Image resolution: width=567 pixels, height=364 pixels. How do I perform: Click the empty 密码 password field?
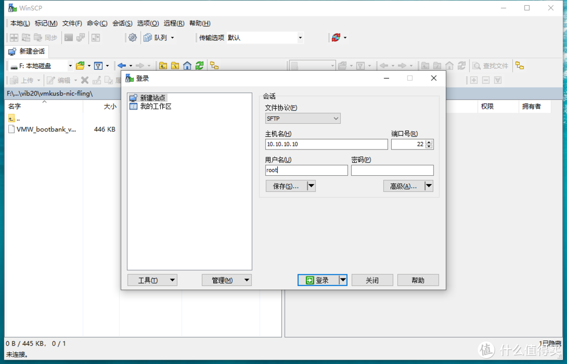(392, 170)
